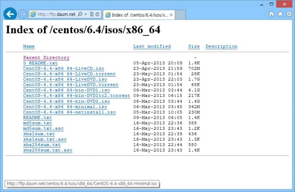Close the Index of /centos tab
The width and height of the screenshot is (295, 192).
[x=171, y=15]
